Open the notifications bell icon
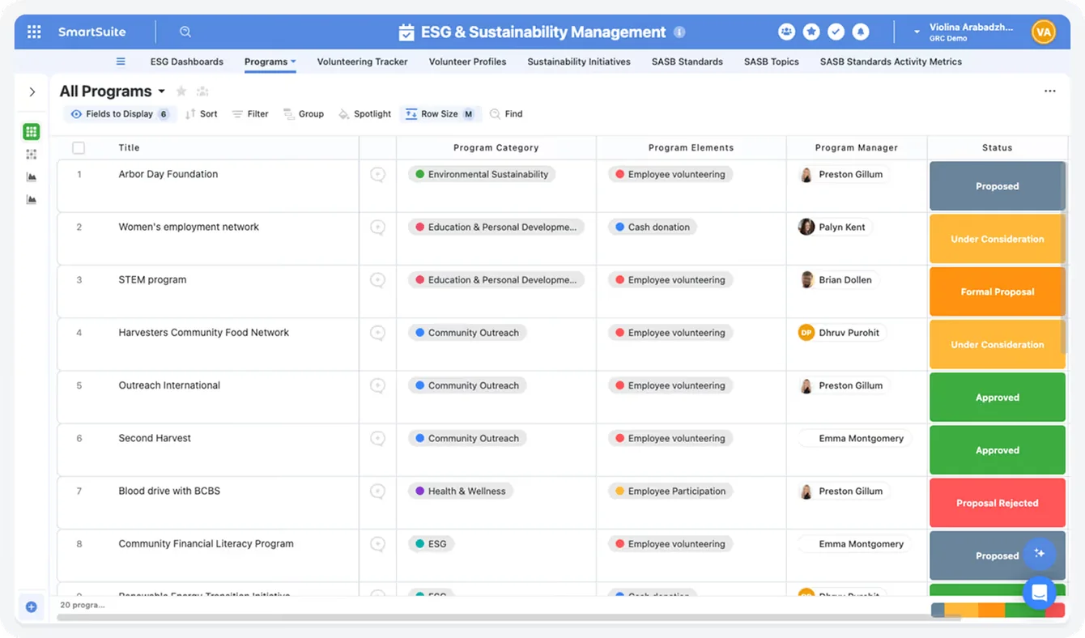 point(861,32)
